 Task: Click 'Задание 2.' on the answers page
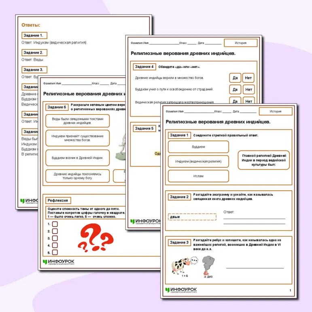click(34, 53)
